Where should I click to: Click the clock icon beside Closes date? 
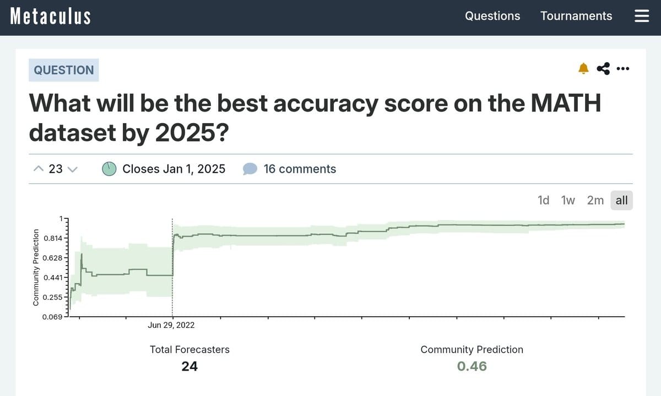tap(109, 169)
